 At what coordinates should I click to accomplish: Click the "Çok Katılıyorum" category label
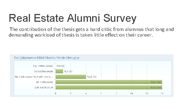[x=44, y=87]
